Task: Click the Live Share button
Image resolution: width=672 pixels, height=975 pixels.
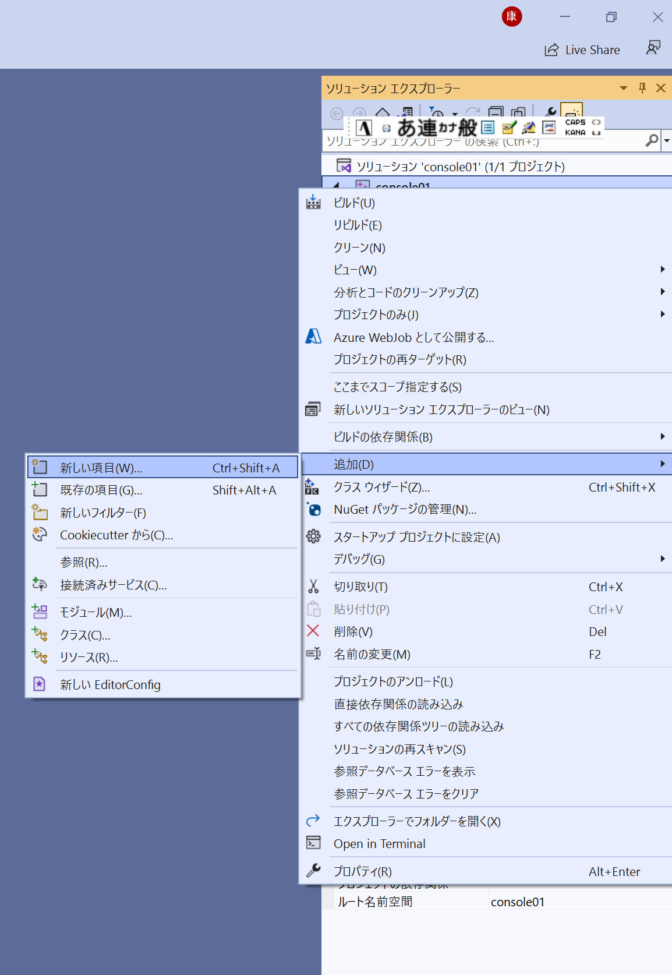Action: 582,50
